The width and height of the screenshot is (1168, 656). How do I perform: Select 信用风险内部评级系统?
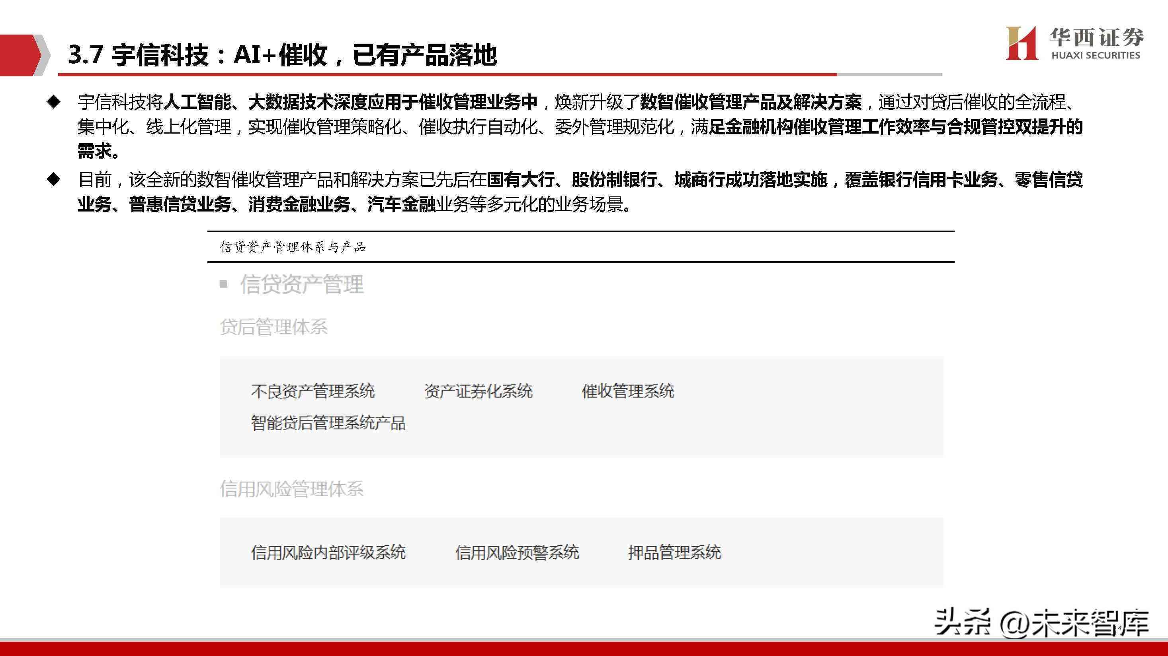pyautogui.click(x=328, y=553)
